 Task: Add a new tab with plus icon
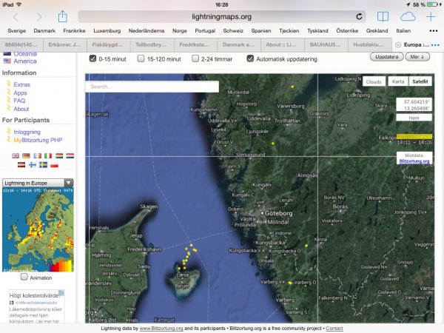[431, 16]
